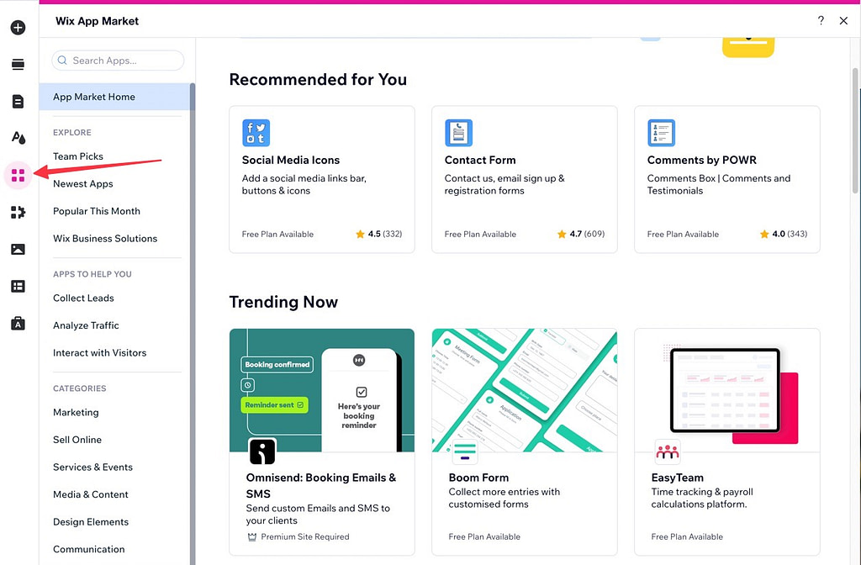The width and height of the screenshot is (861, 565).
Task: Open the App Market from the left sidebar
Action: click(17, 174)
